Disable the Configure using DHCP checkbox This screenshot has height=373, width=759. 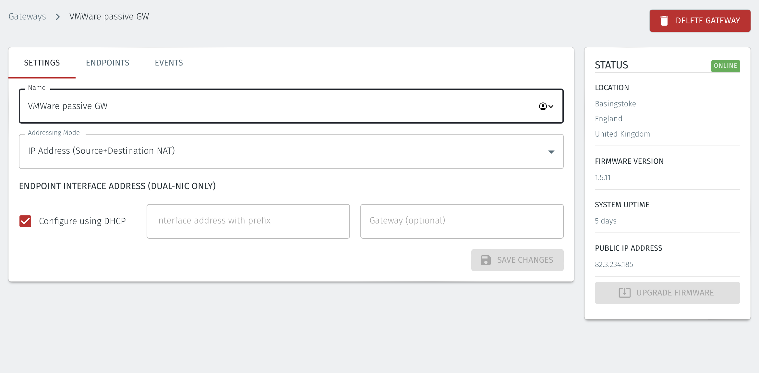point(25,221)
